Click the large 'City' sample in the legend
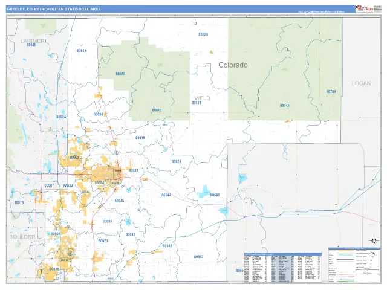The width and height of the screenshot is (387, 290). coord(372,254)
